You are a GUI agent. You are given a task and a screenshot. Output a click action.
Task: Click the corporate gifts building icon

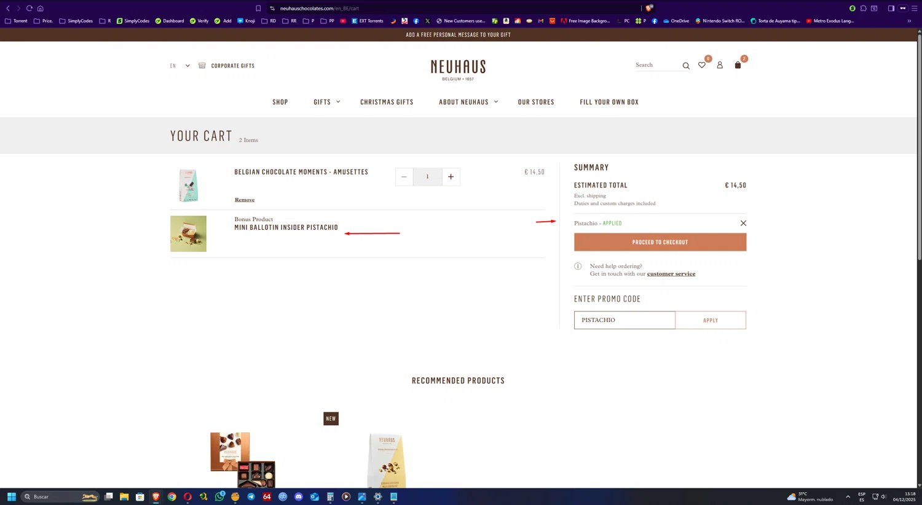(x=202, y=66)
